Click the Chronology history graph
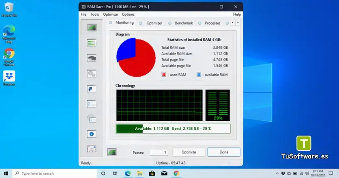Screen dimensions: 339x178 159,106
